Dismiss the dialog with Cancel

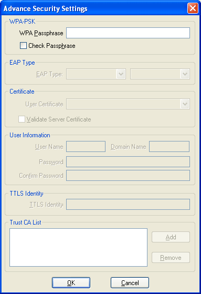click(x=130, y=283)
